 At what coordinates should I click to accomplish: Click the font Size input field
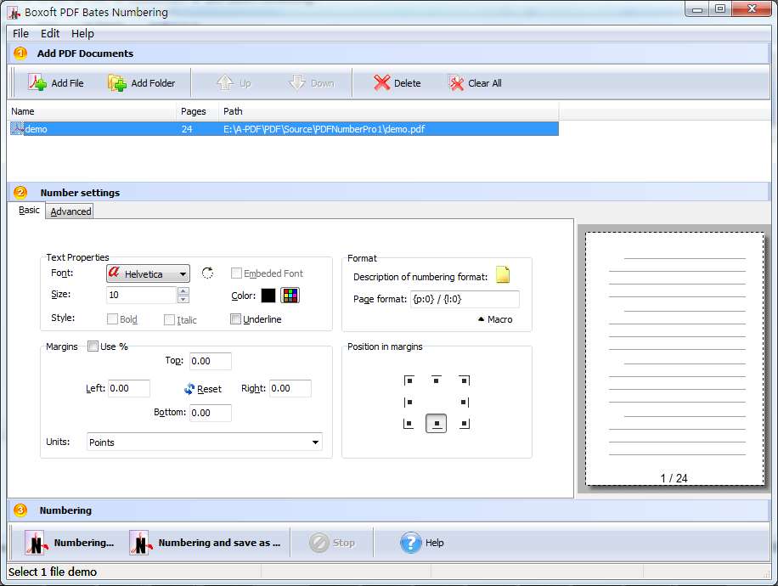click(142, 295)
